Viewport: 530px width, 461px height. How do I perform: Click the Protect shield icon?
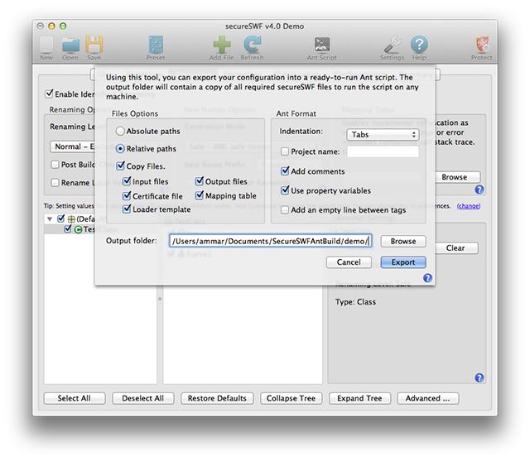click(481, 46)
